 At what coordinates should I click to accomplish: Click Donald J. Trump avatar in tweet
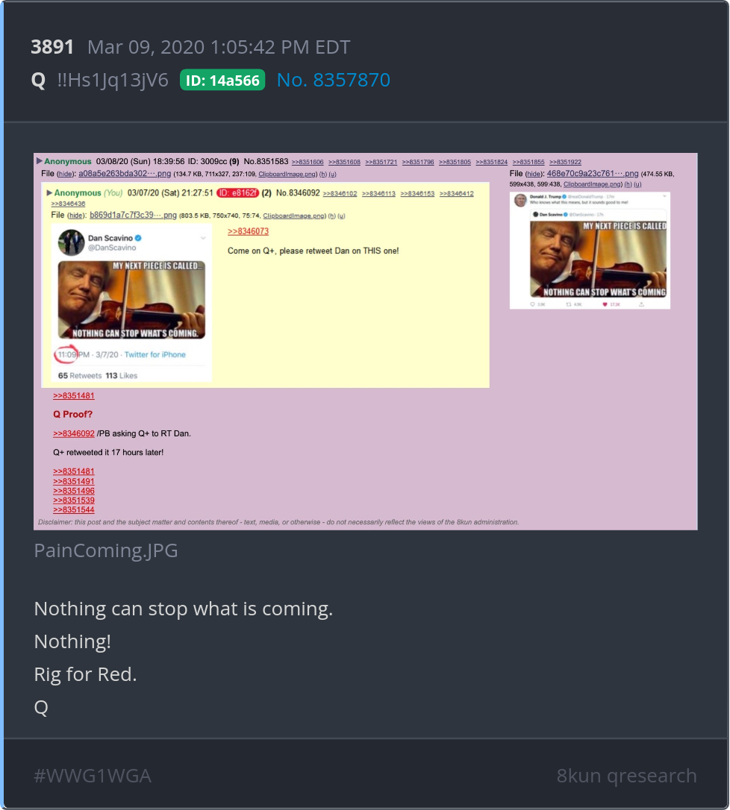point(520,200)
